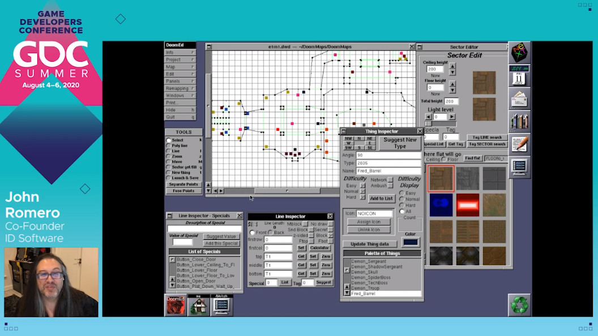Open the Calculator in Line Inspector
The image size is (598, 336).
(319, 248)
